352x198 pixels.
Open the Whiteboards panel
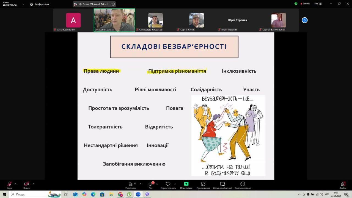(x=222, y=185)
